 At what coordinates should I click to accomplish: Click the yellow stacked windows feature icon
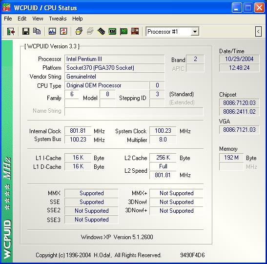click(79, 32)
